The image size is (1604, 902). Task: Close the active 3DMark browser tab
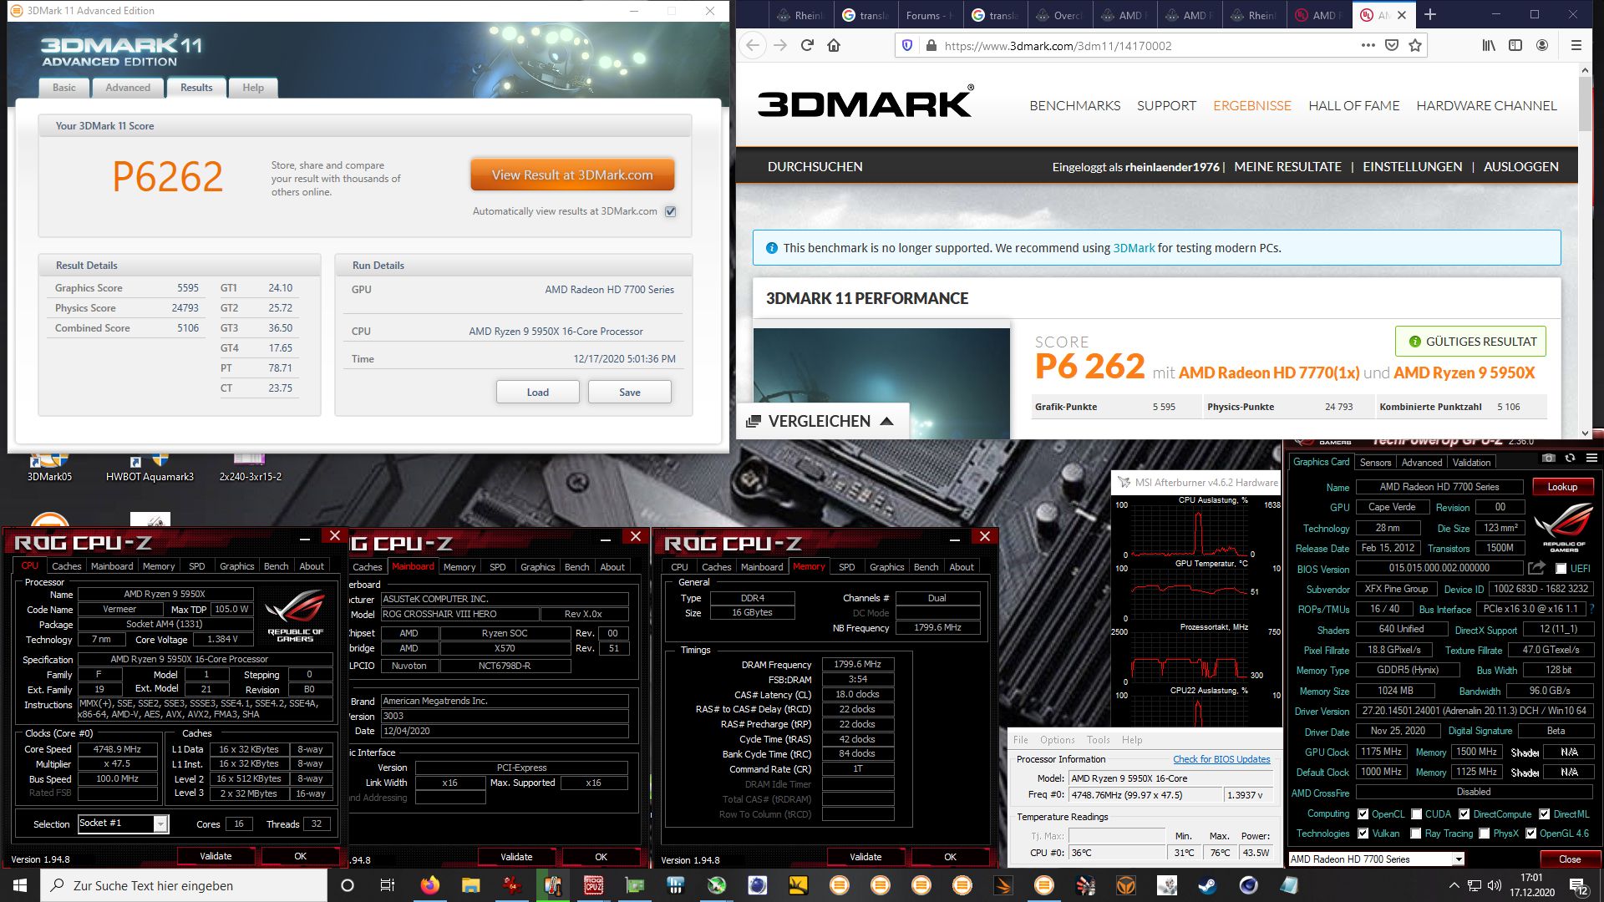click(x=1402, y=15)
